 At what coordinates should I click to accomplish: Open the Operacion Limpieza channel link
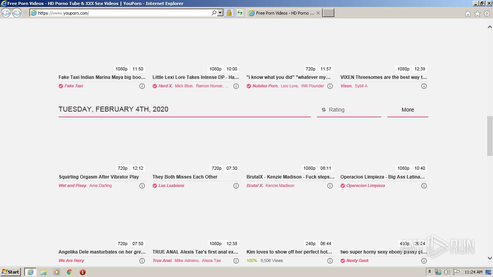[366, 185]
